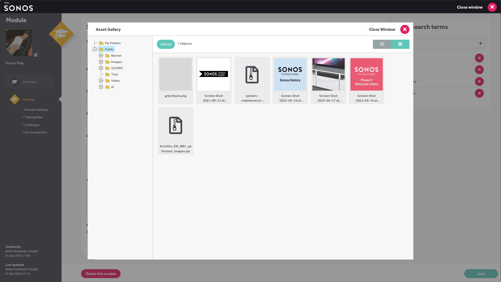Open the Settings sidebar item

point(28,99)
